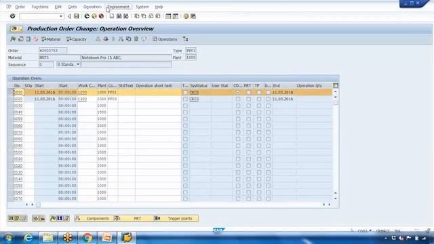Toggle the TP checkbox in row 0010
Screen dimensions: 434x244
coord(259,92)
